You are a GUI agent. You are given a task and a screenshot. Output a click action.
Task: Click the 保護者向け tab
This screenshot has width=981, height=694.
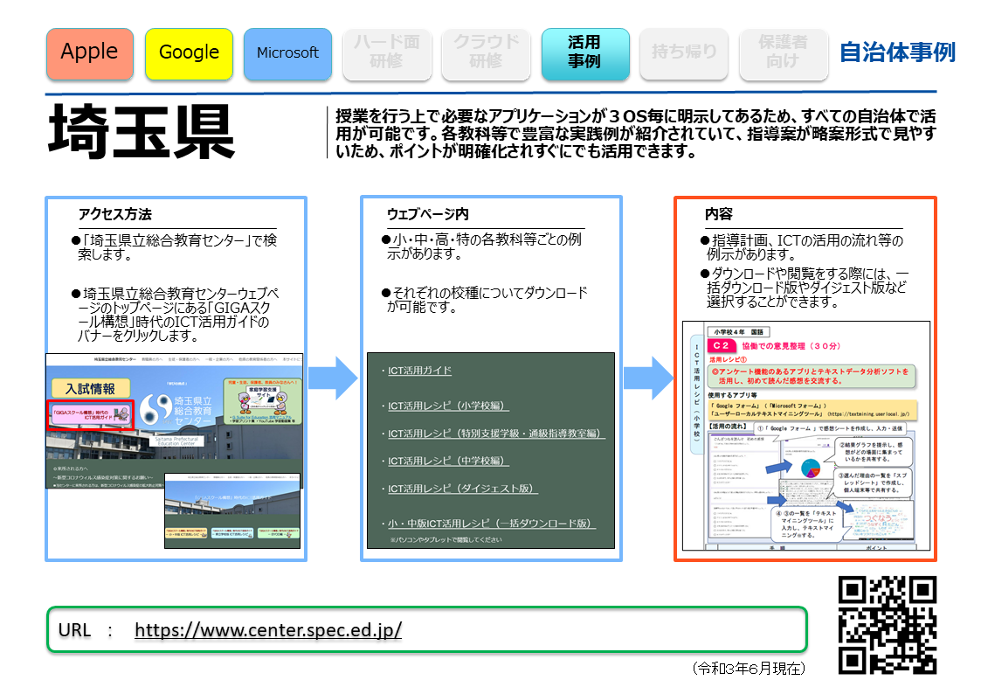[x=784, y=53]
